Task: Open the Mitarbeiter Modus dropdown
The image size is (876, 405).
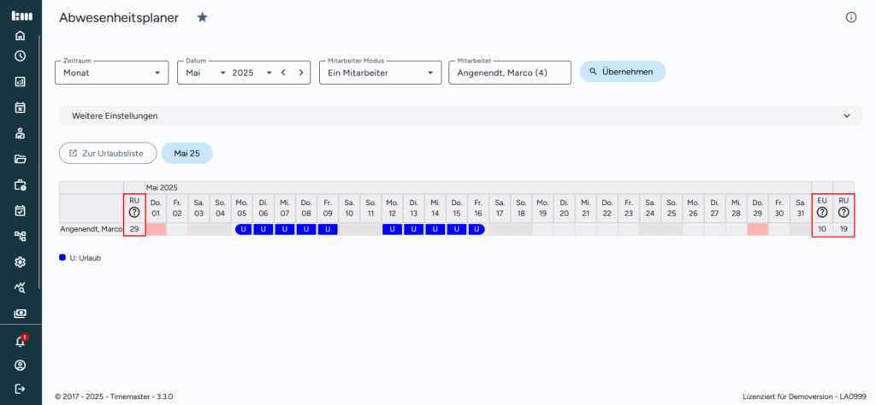Action: click(382, 73)
